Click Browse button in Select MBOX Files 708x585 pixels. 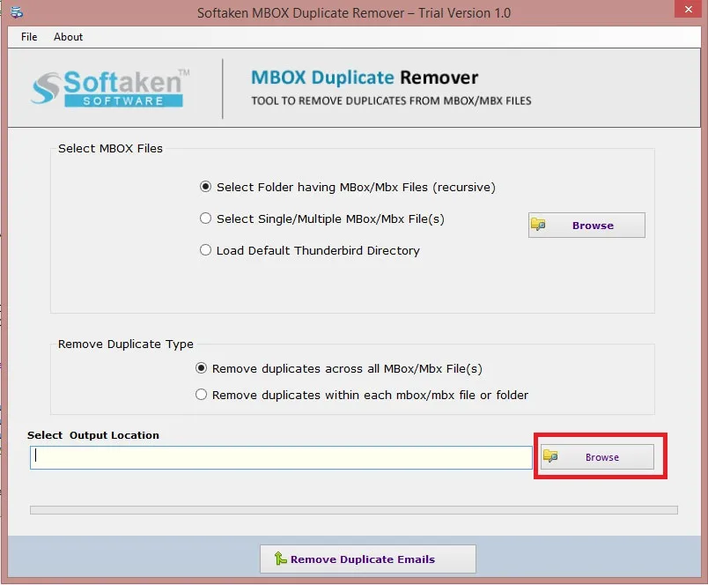(x=586, y=225)
